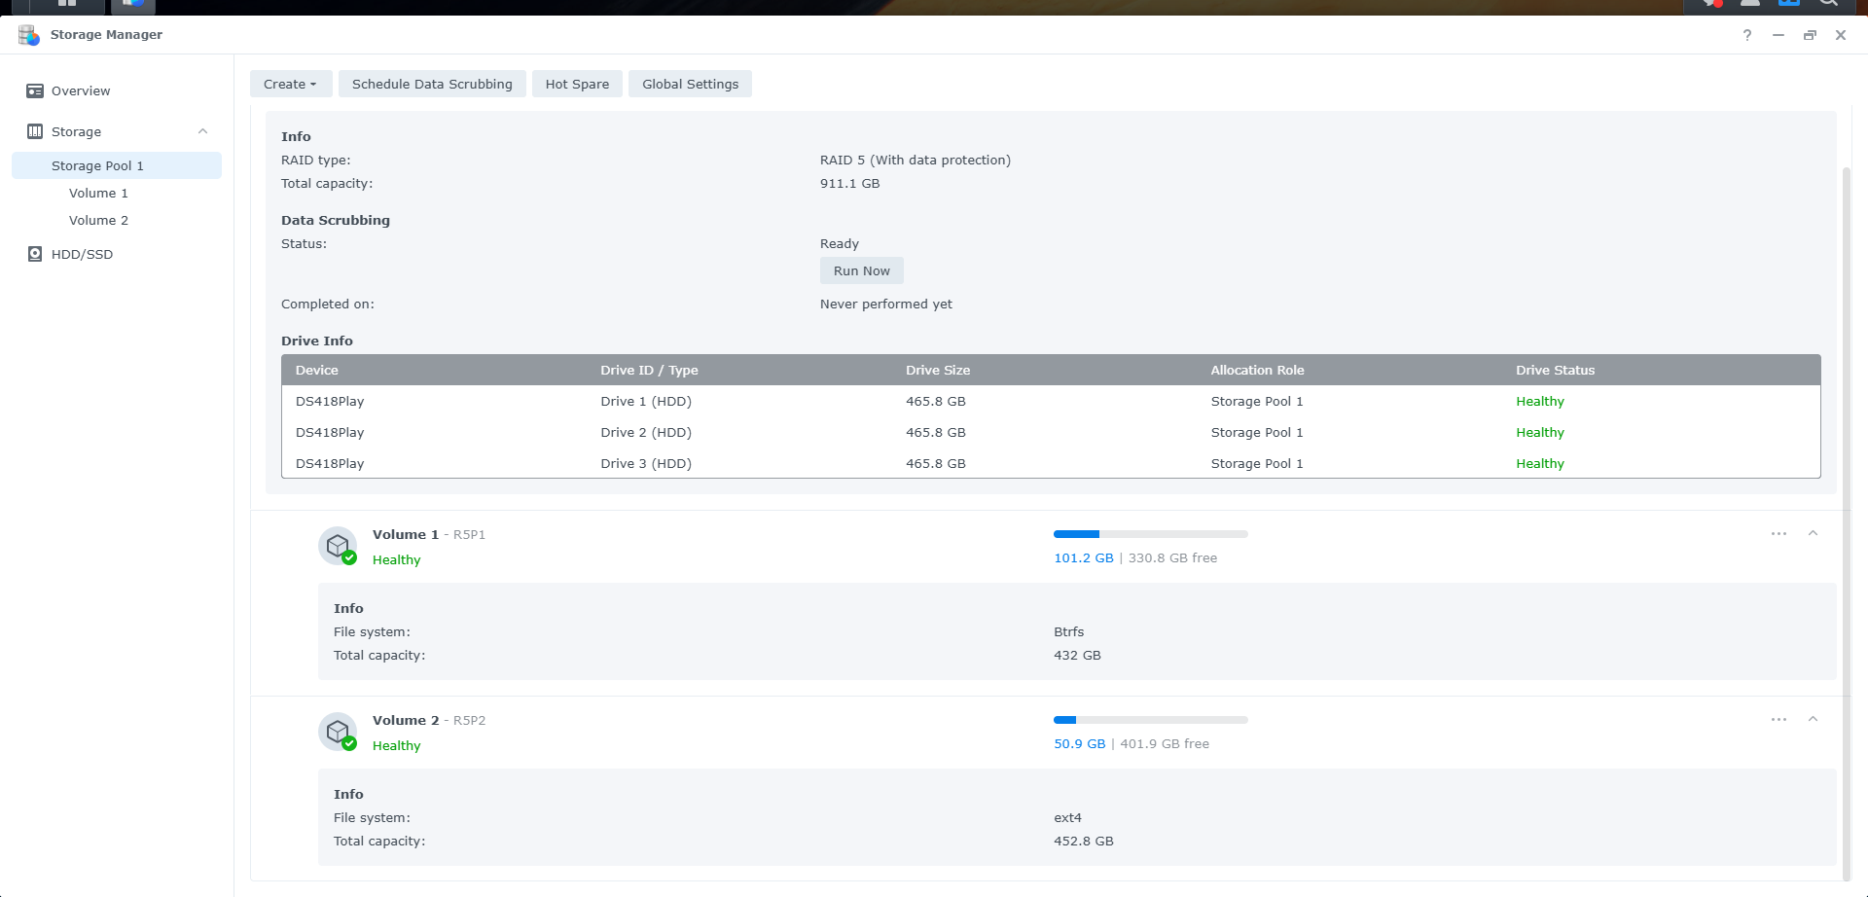This screenshot has height=897, width=1868.
Task: Click the Allocation Role column header
Action: (x=1257, y=370)
